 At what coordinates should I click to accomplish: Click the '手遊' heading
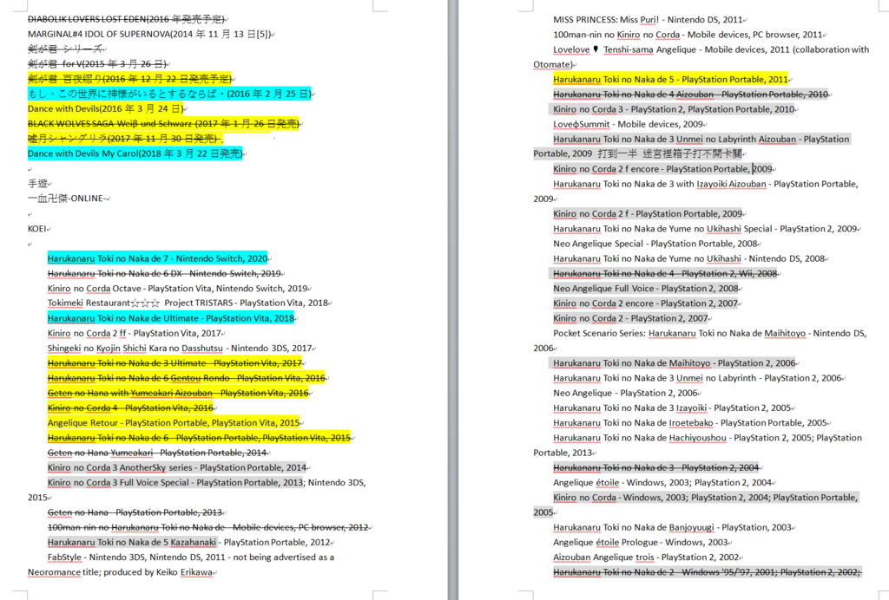(38, 184)
